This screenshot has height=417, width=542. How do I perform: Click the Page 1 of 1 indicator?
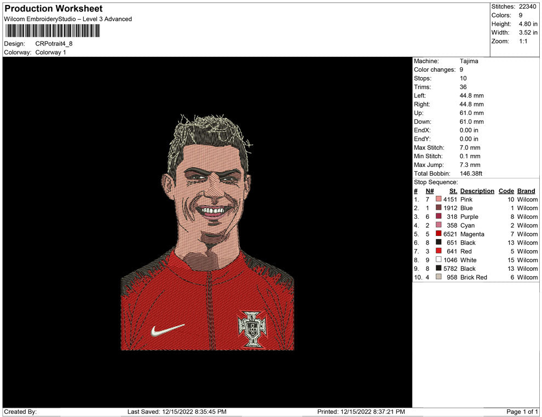pos(522,412)
